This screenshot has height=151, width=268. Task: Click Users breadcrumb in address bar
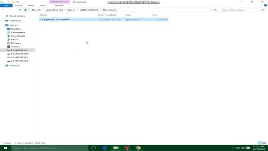72,10
